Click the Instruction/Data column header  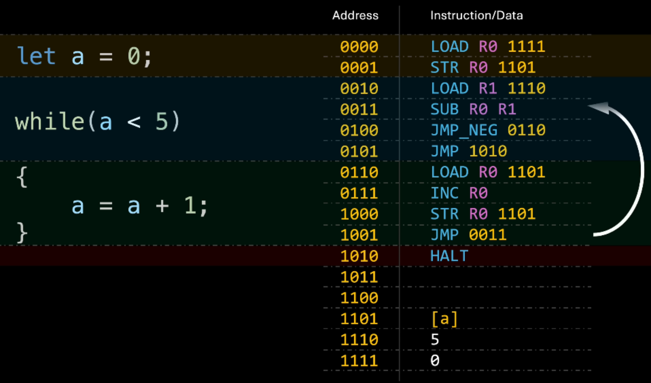[476, 15]
